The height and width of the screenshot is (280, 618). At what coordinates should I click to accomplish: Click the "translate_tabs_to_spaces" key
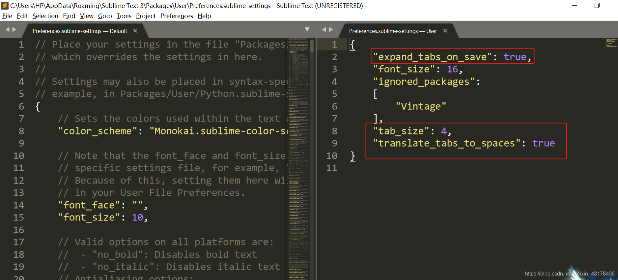pyautogui.click(x=446, y=143)
